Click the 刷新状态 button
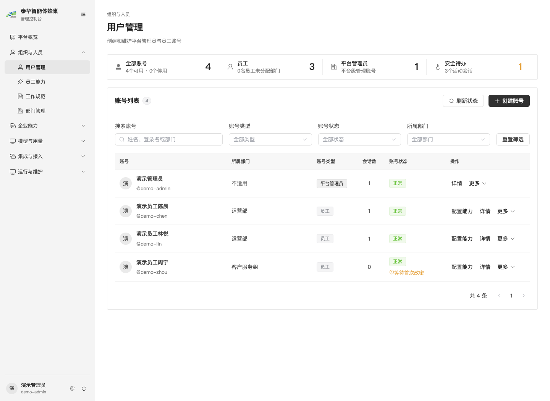 tap(463, 101)
